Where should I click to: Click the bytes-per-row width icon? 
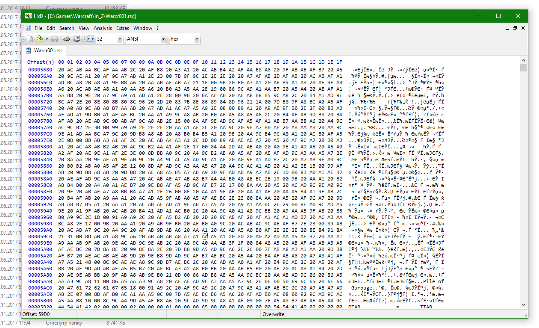[x=90, y=39]
